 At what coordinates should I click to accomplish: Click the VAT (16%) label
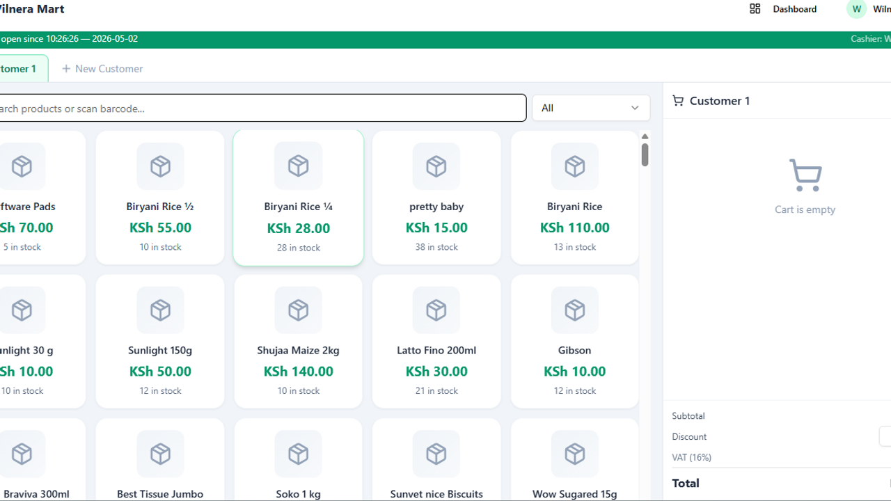pyautogui.click(x=692, y=458)
